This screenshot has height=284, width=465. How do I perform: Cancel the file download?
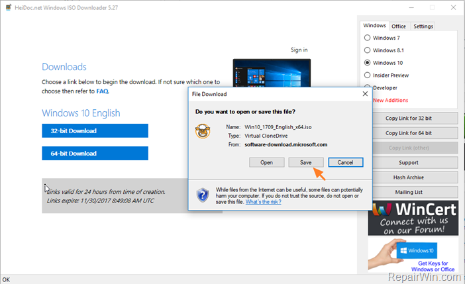coord(346,162)
